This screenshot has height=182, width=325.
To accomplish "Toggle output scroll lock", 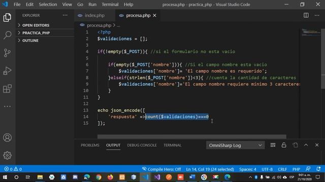I will (284, 145).
